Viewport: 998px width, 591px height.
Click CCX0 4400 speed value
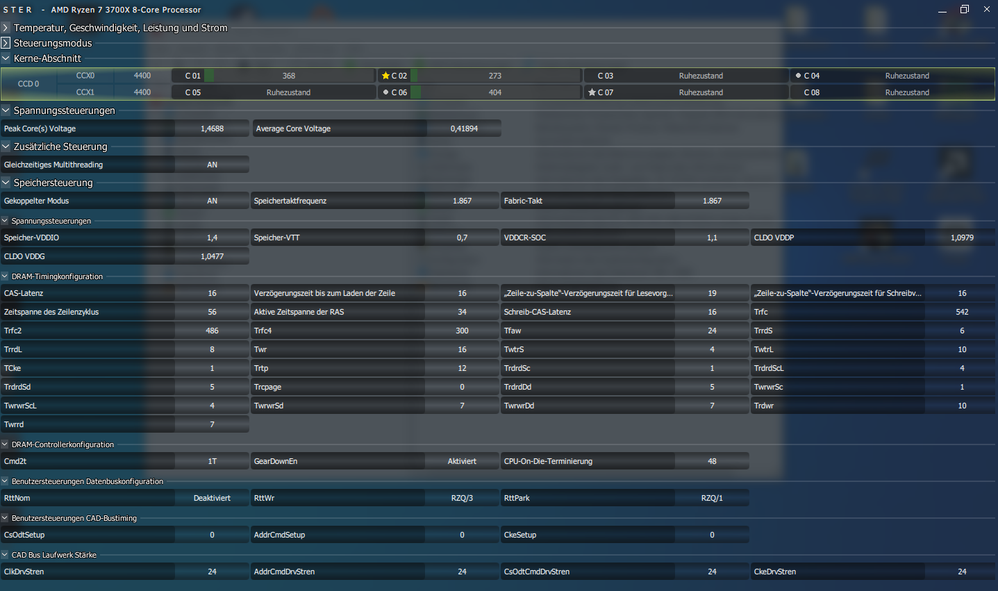(x=142, y=76)
